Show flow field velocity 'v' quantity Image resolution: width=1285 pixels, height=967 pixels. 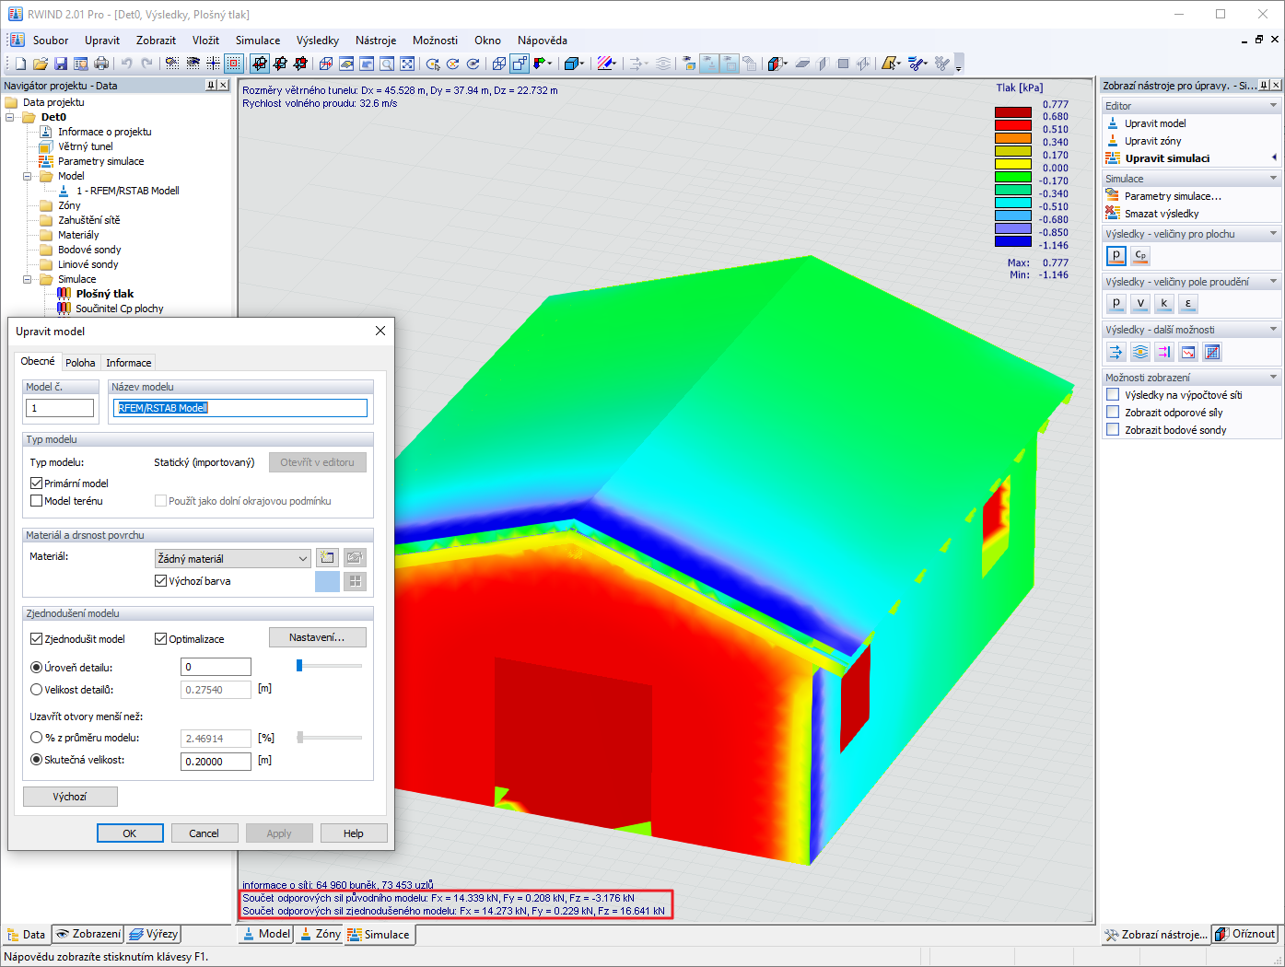click(x=1140, y=303)
